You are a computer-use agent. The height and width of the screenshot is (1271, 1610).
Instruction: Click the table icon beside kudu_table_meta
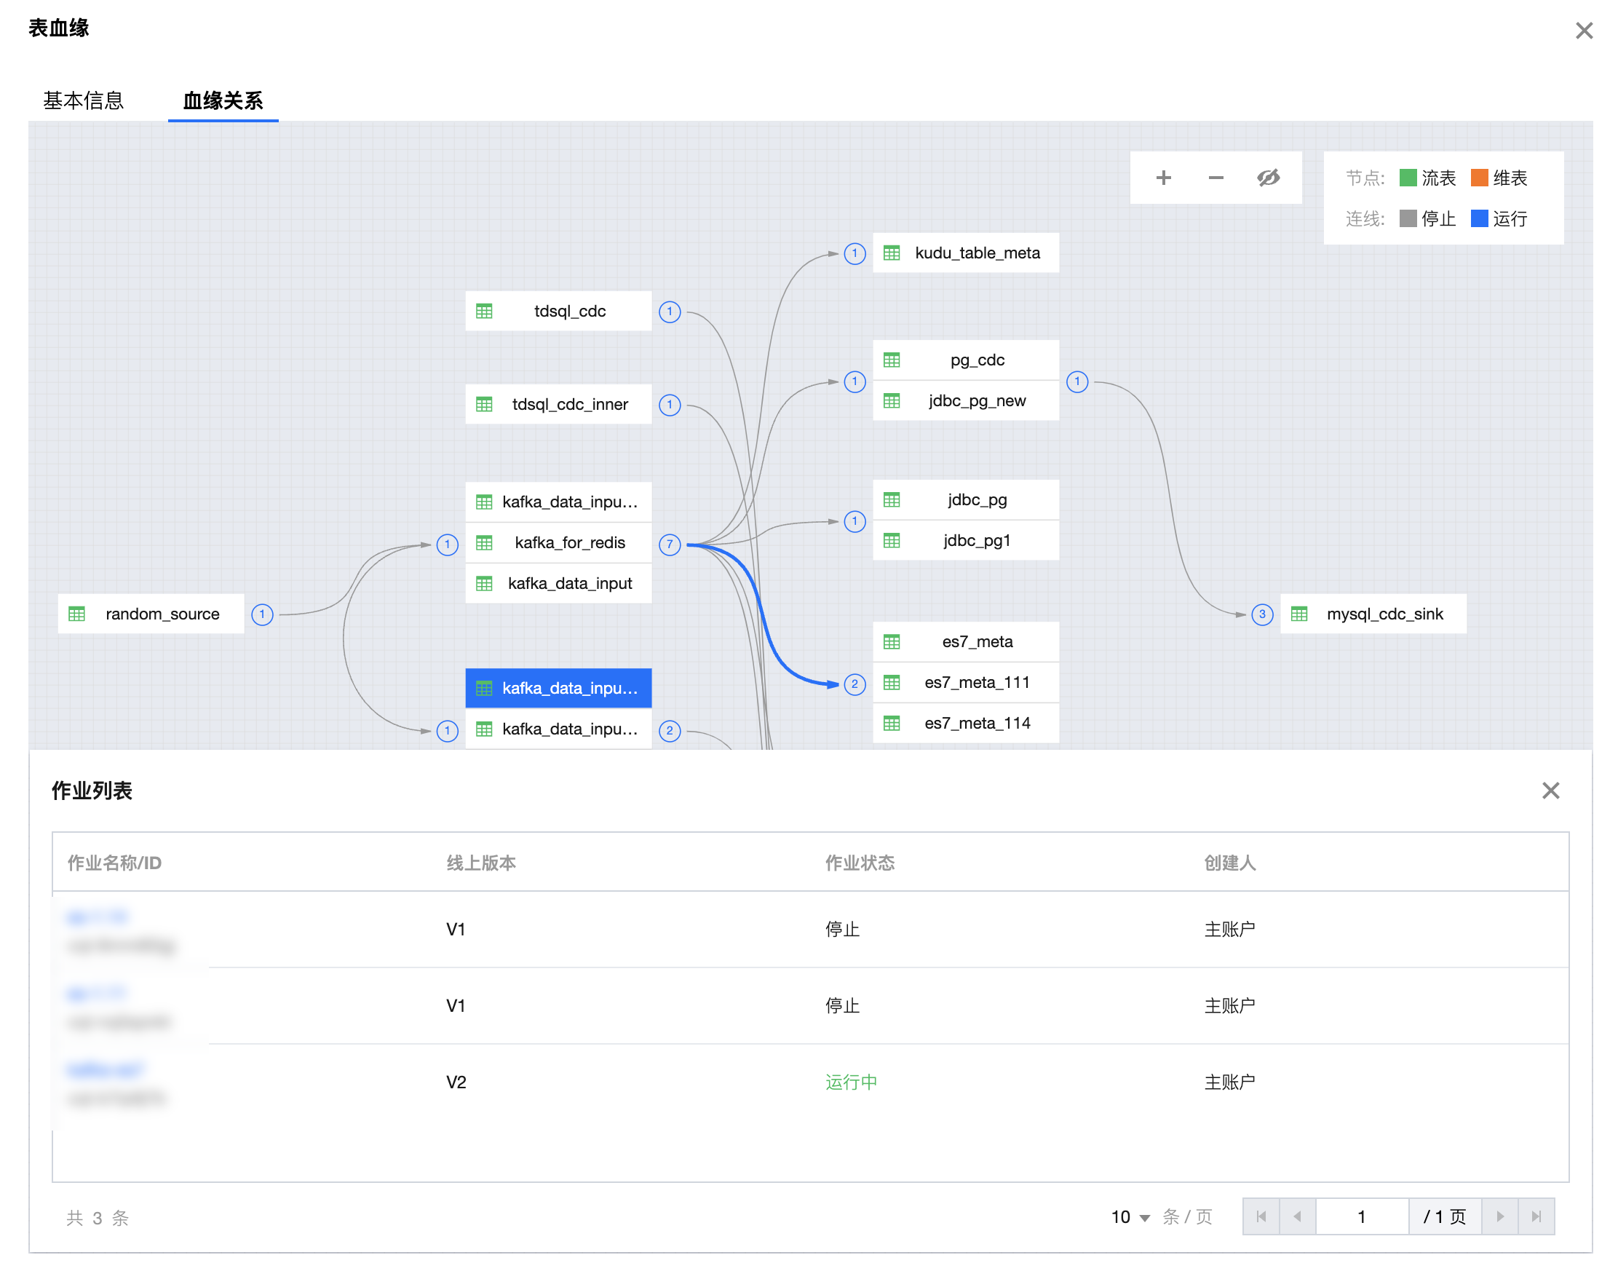pyautogui.click(x=892, y=253)
